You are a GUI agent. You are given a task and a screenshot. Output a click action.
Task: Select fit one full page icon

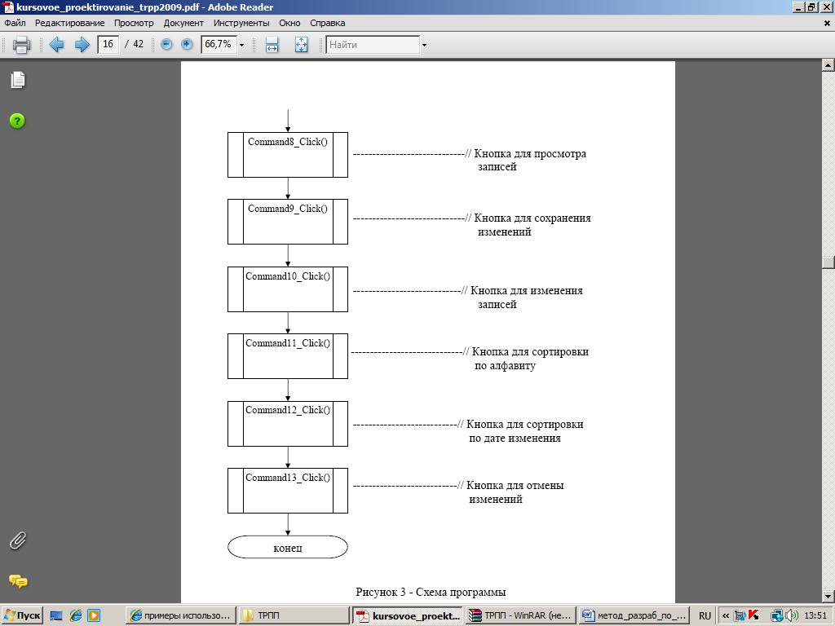[301, 44]
